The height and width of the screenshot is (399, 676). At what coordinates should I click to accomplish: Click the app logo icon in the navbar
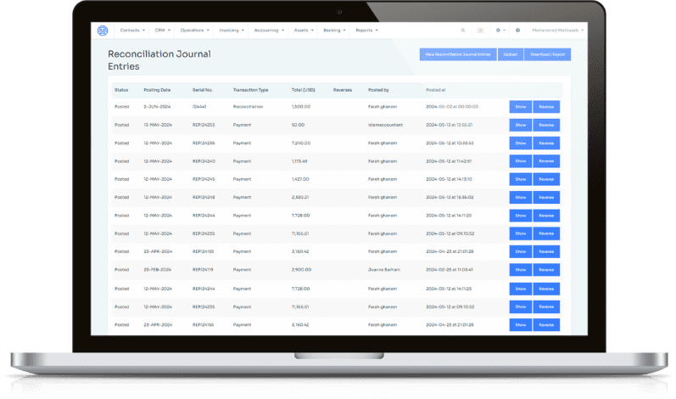(x=103, y=31)
